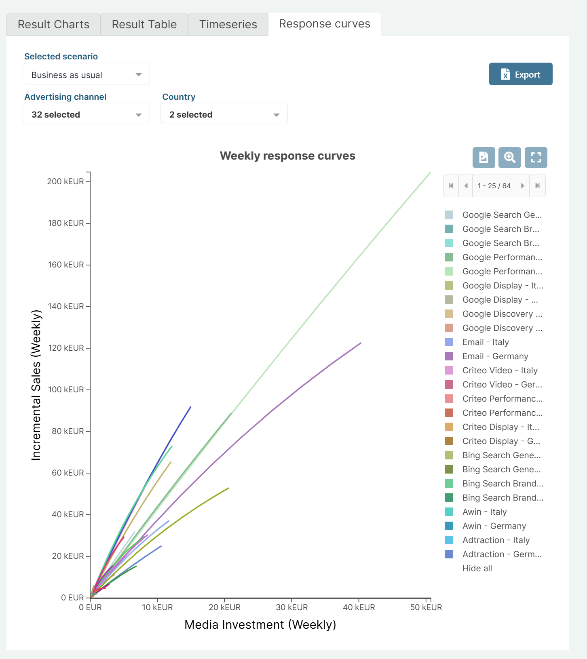Open the Country selection dropdown
The image size is (587, 659).
click(x=224, y=115)
